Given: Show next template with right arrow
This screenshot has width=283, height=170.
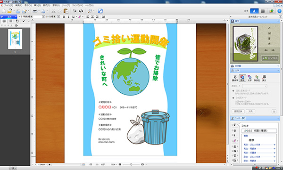Looking at the screenshot, I should point(273,50).
